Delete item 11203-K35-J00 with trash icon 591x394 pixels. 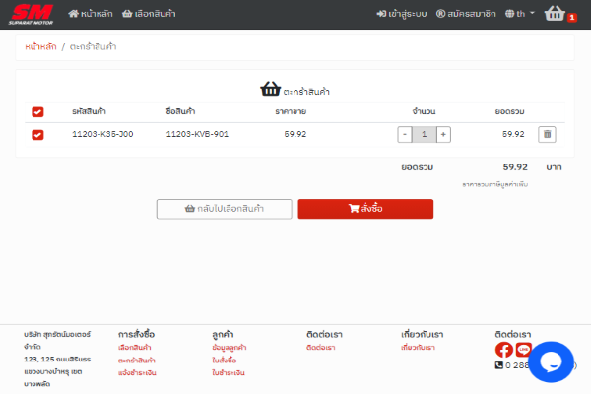[548, 134]
